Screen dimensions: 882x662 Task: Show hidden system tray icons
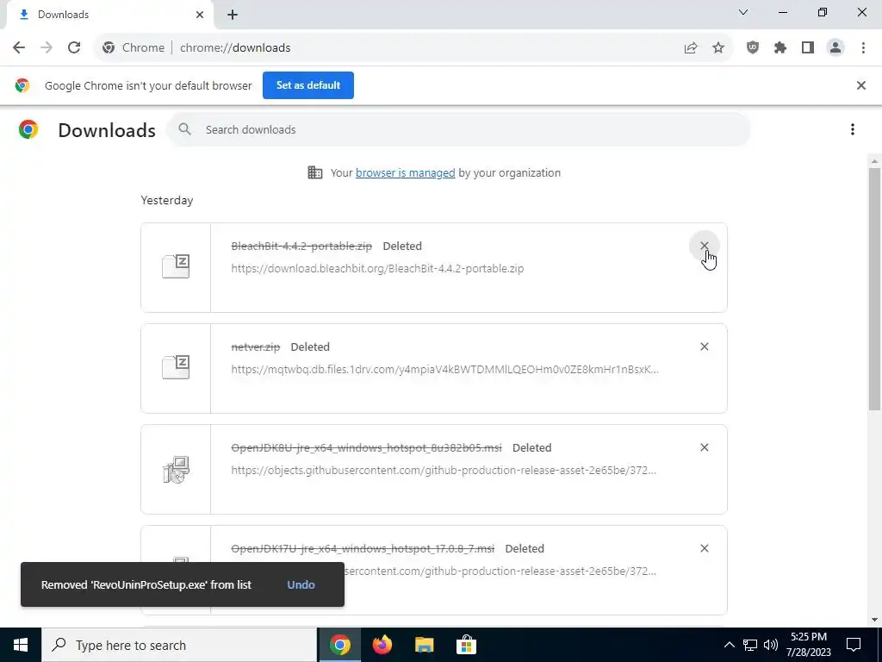click(x=729, y=645)
